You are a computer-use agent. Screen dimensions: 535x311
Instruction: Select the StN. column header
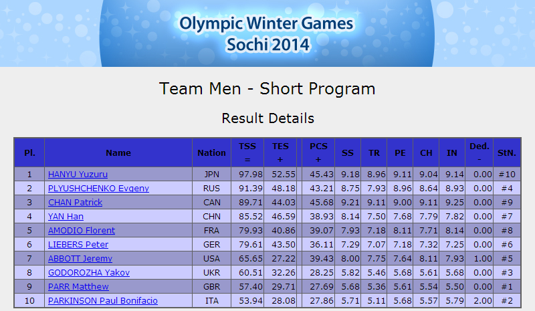[x=507, y=152]
